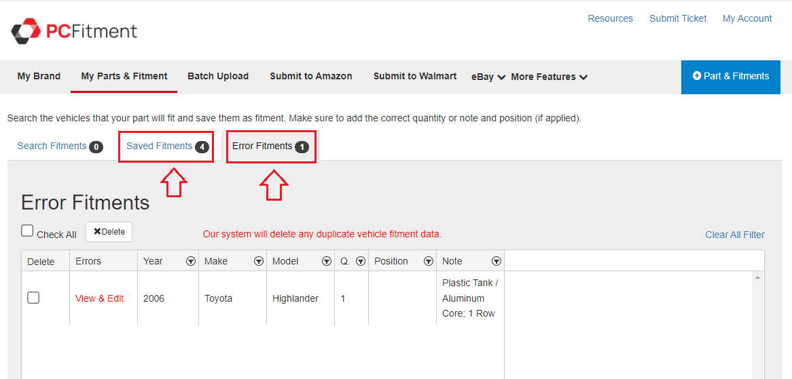This screenshot has width=792, height=379.
Task: Open filter icon on Position column
Action: 428,261
